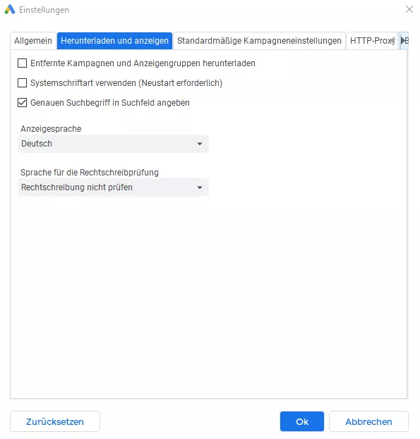The width and height of the screenshot is (420, 439).
Task: Click the Zurücksetzen button
Action: [x=55, y=421]
